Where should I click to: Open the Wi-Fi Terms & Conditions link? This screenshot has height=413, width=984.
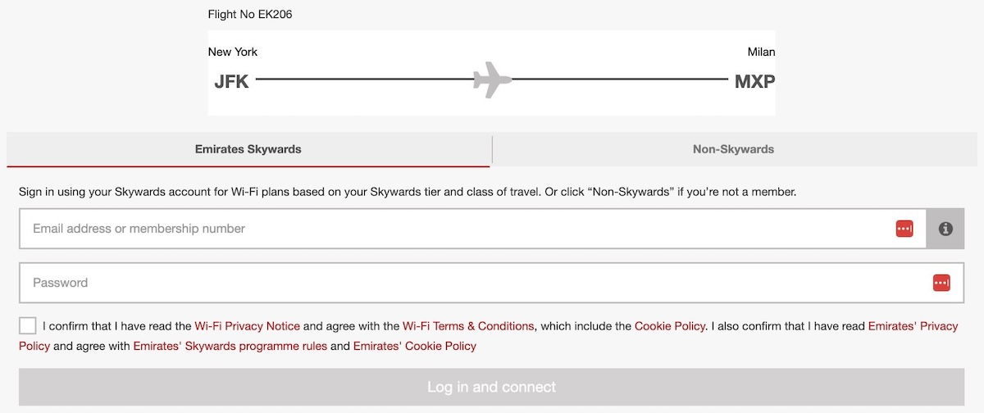point(468,326)
